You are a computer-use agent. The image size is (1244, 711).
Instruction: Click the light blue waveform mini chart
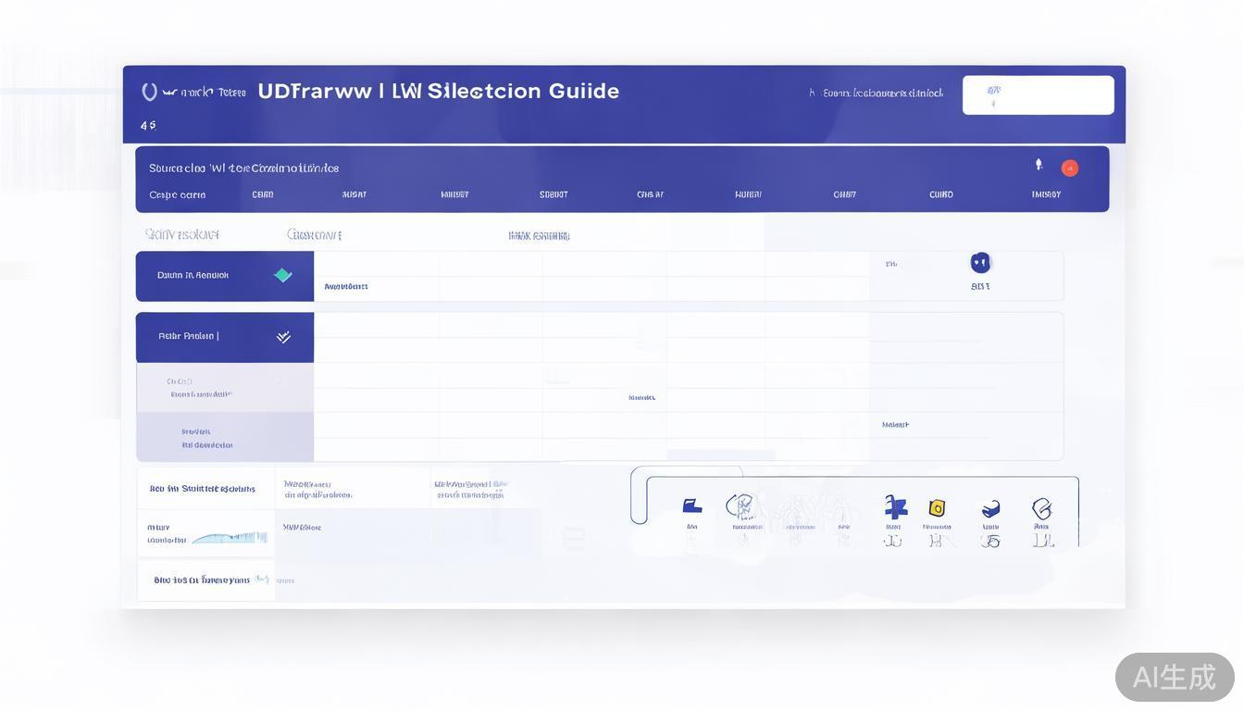(x=230, y=537)
